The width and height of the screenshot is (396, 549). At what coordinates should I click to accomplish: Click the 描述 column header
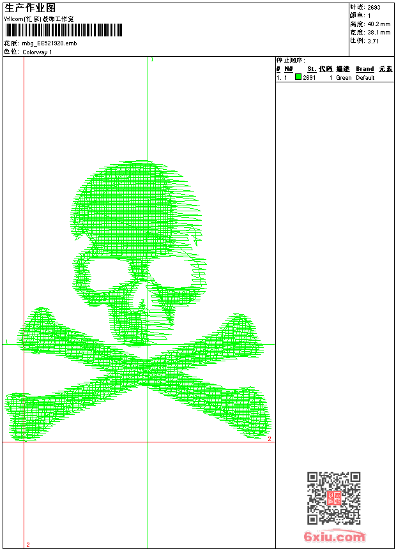pyautogui.click(x=343, y=69)
